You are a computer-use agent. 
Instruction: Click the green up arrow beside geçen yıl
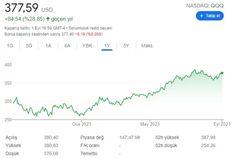pyautogui.click(x=48, y=19)
